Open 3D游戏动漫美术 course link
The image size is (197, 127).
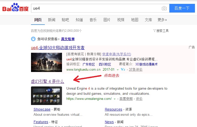pos(146,64)
